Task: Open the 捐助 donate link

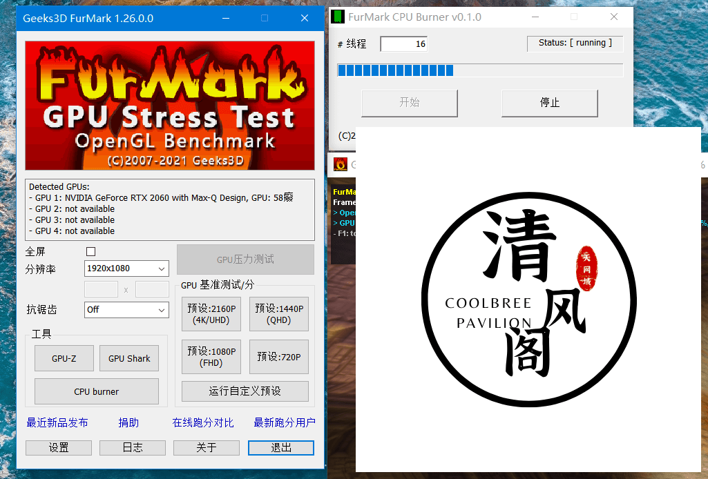Action: coord(128,422)
